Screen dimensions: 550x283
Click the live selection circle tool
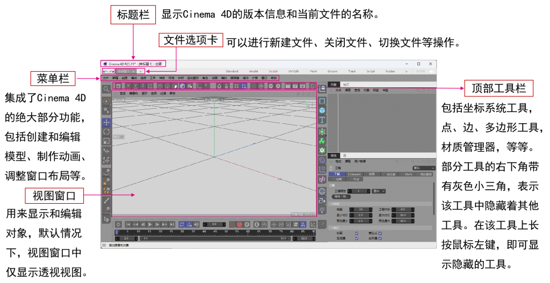[106, 101]
